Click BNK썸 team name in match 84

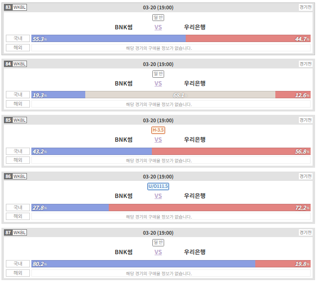click(123, 84)
